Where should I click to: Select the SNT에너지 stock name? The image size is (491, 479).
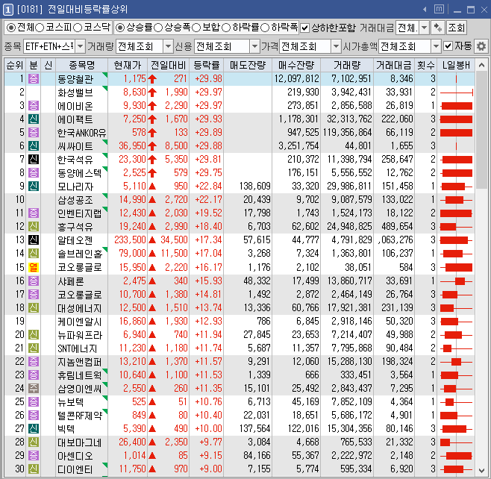78,348
